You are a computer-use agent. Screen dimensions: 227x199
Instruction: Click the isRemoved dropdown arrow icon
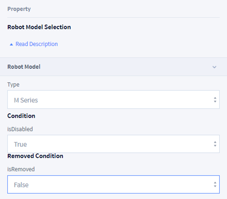coord(215,184)
